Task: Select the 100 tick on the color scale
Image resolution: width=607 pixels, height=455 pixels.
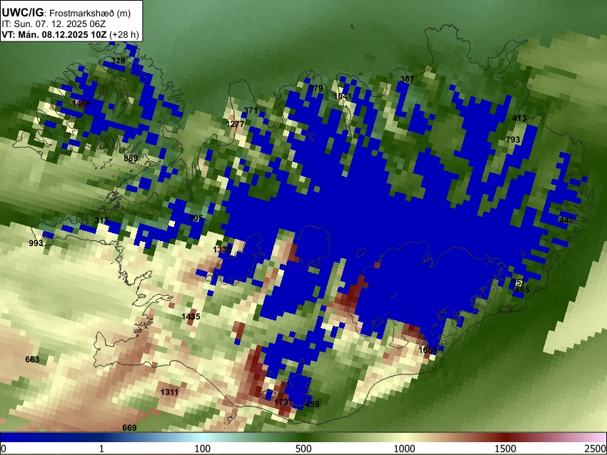Action: coord(203,449)
